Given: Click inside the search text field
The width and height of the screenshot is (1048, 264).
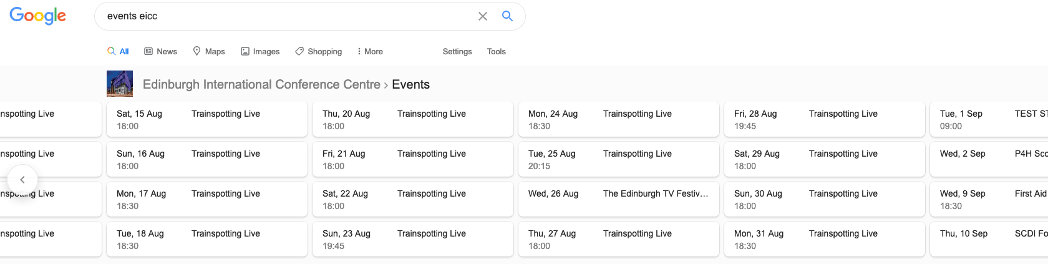Looking at the screenshot, I should click(x=287, y=16).
